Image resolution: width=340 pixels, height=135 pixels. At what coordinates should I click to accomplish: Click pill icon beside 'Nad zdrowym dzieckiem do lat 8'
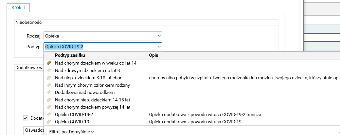pos(49,70)
